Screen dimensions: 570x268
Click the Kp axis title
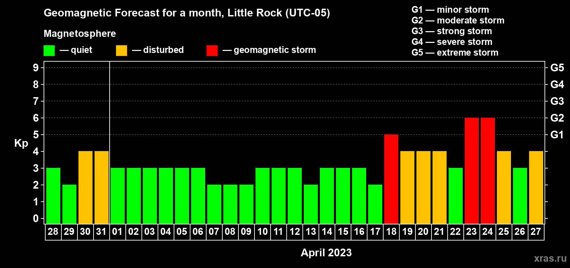pos(21,144)
